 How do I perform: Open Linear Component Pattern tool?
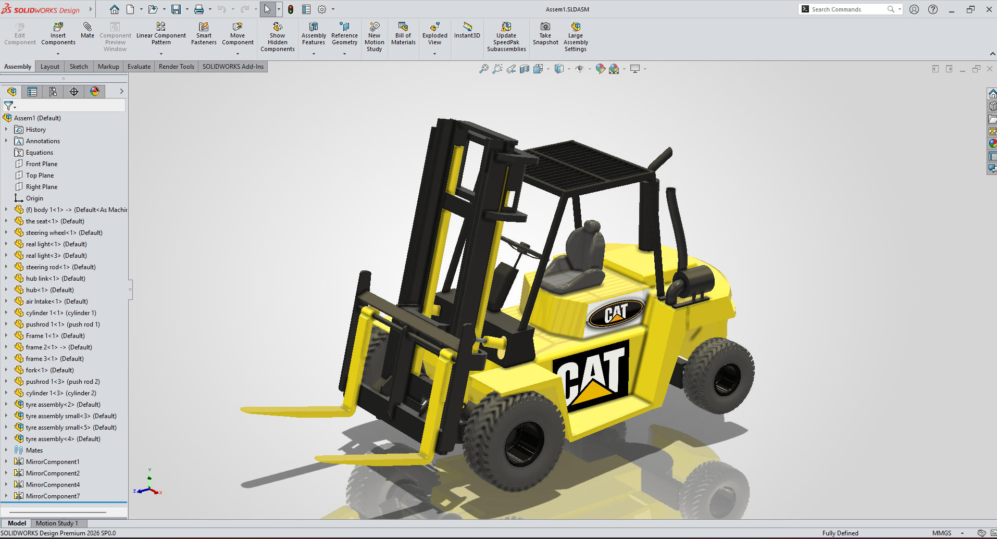pos(161,34)
